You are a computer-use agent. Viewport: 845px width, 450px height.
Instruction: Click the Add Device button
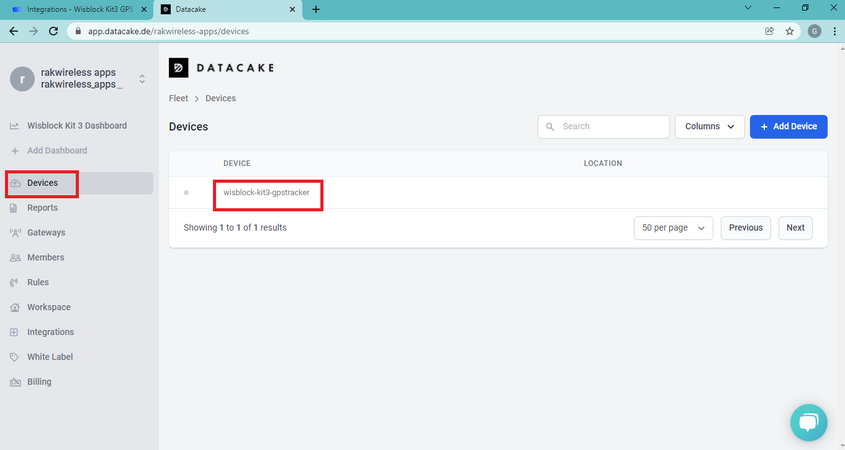pyautogui.click(x=789, y=126)
